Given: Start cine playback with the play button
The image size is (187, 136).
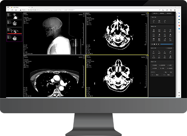Looking at the screenshot, I should point(152,44).
